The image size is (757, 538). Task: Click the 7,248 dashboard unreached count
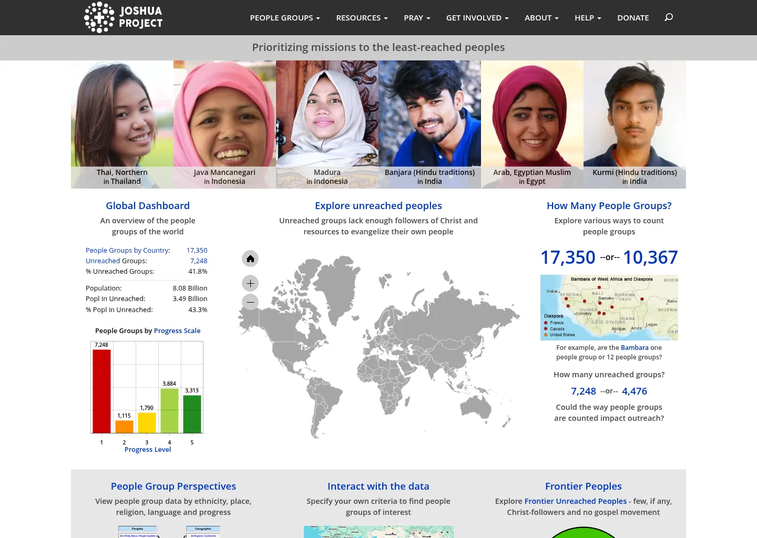pyautogui.click(x=199, y=261)
